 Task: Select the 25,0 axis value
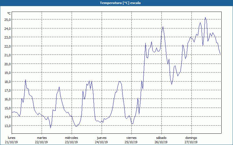[8, 20]
